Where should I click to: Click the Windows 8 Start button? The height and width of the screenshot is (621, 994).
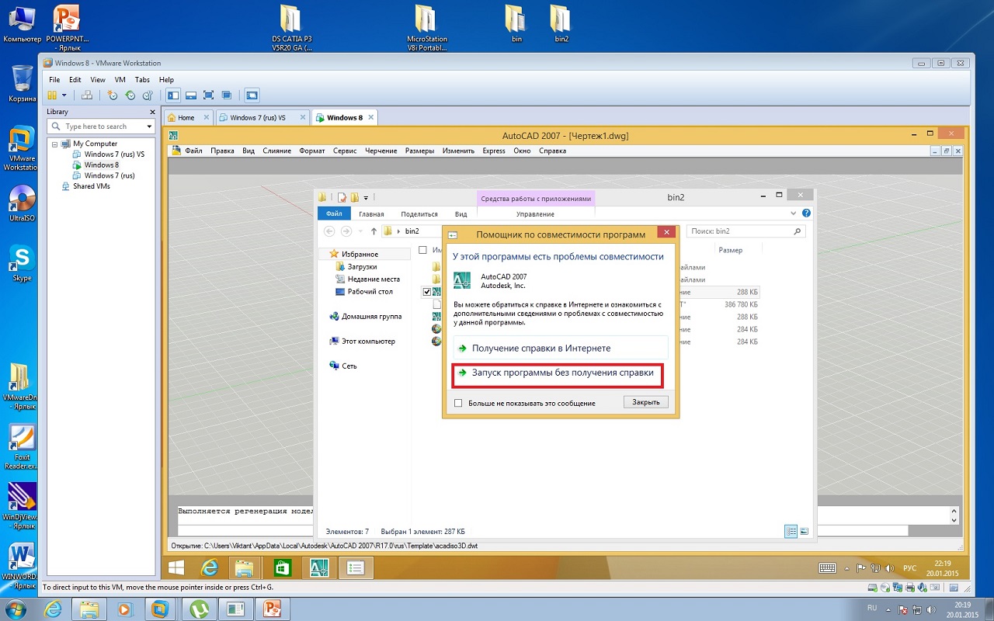point(176,568)
